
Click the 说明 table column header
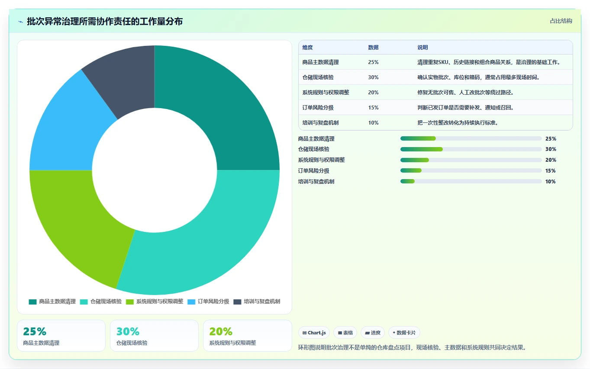coord(422,48)
